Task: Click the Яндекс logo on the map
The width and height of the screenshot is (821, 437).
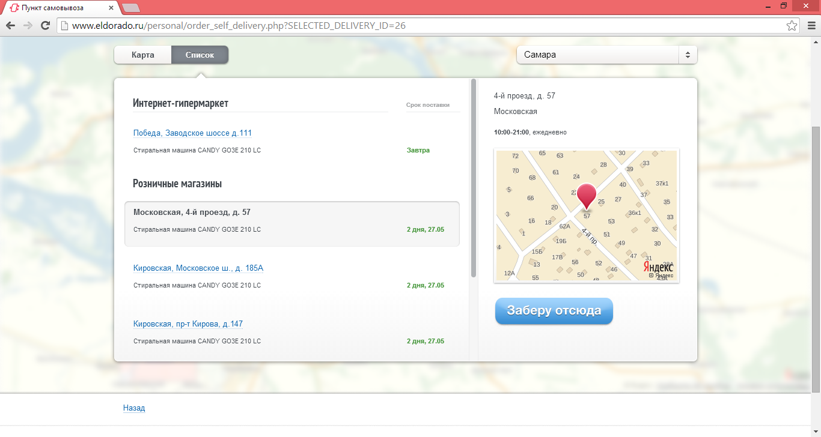Action: point(659,267)
